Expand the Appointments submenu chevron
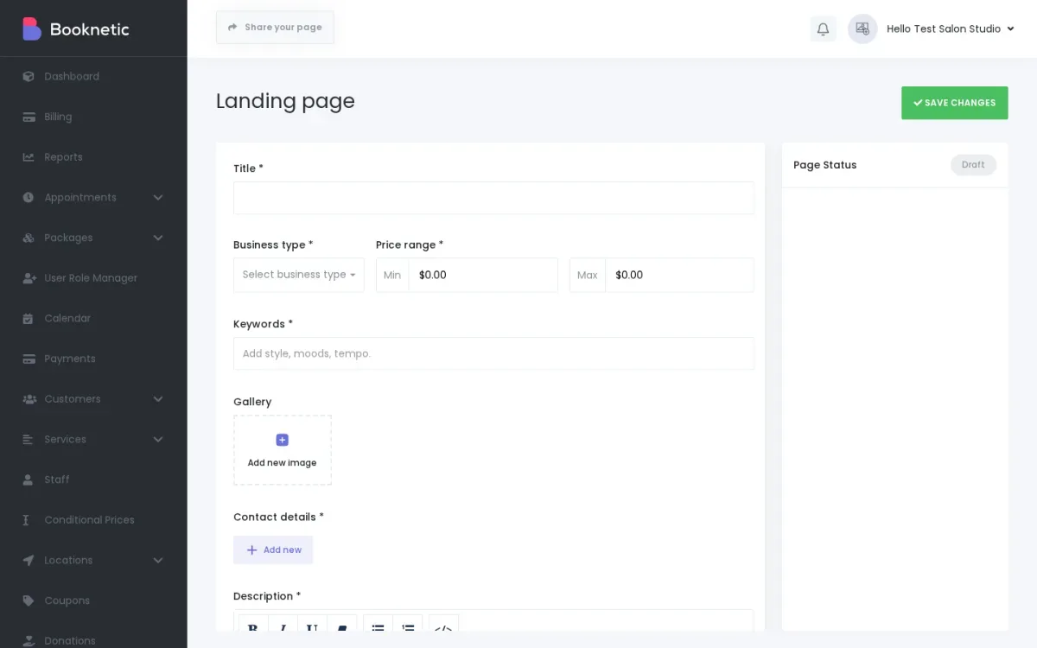This screenshot has width=1037, height=648. (158, 197)
